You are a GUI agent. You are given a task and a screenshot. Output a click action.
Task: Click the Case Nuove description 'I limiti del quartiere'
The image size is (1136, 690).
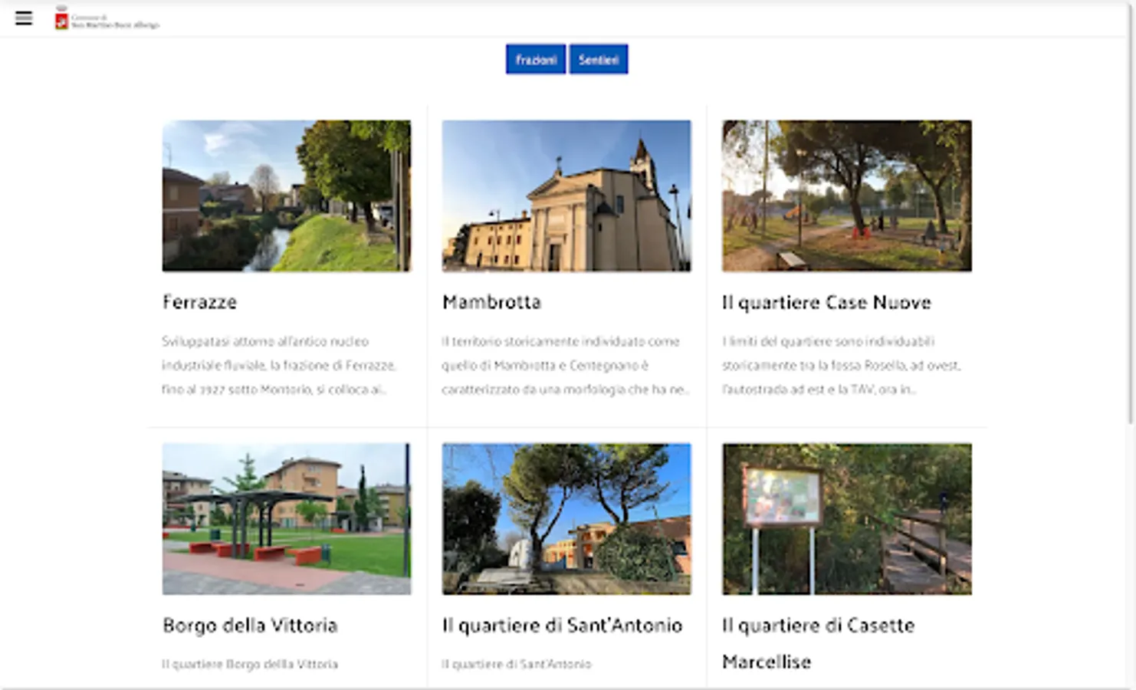[x=841, y=365]
